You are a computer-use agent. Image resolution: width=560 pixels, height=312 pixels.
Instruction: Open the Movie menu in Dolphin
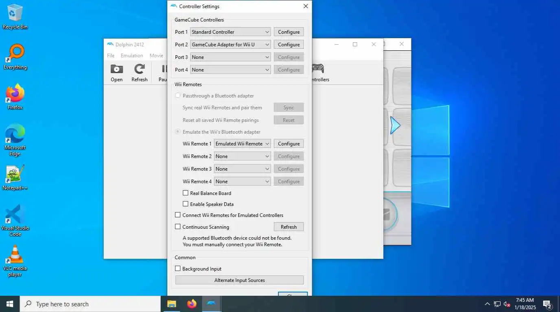coord(156,56)
